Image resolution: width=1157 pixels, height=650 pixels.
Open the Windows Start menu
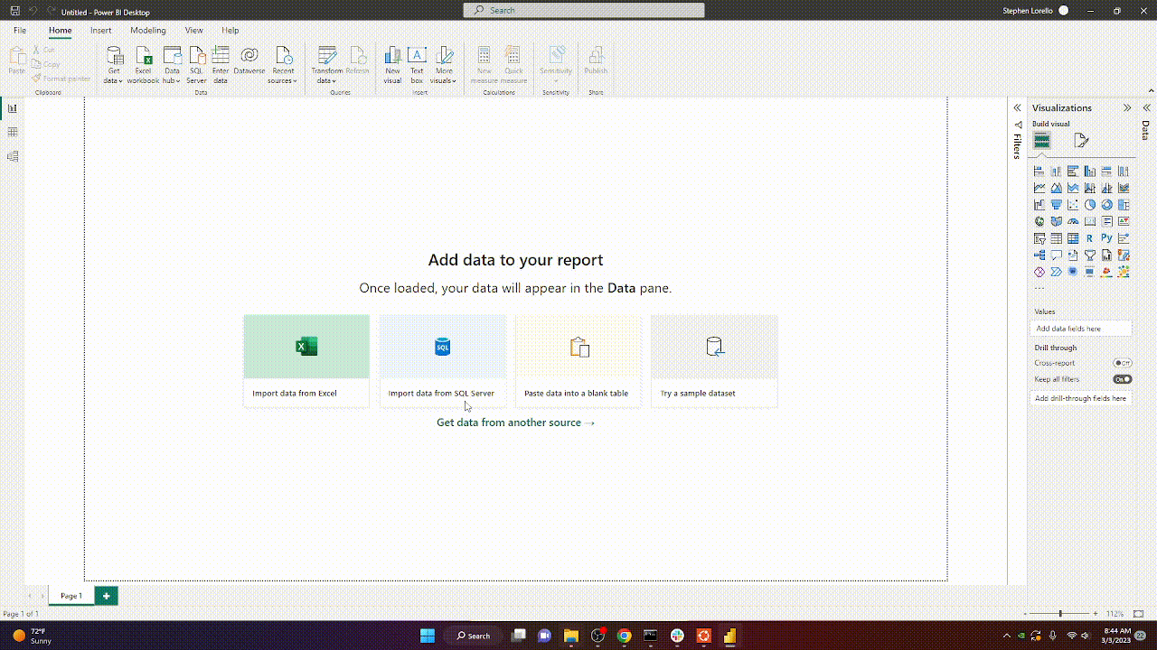(x=428, y=636)
